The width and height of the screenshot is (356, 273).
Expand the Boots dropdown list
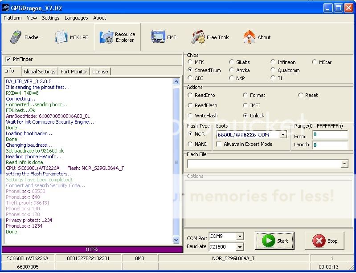(x=283, y=135)
